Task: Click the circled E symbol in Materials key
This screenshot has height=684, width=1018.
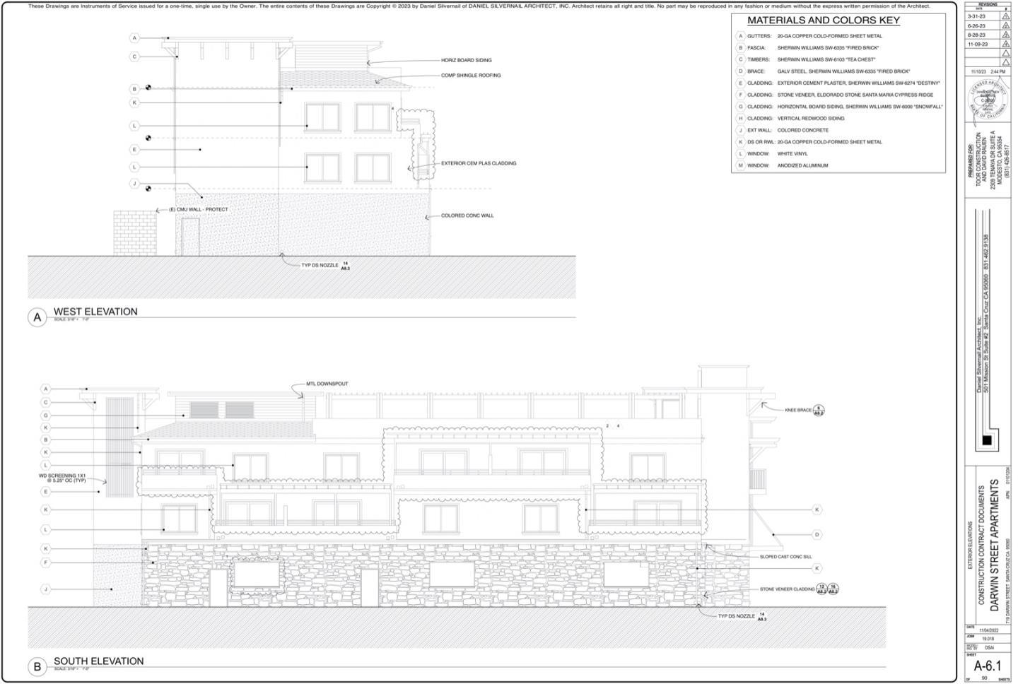Action: pos(740,83)
